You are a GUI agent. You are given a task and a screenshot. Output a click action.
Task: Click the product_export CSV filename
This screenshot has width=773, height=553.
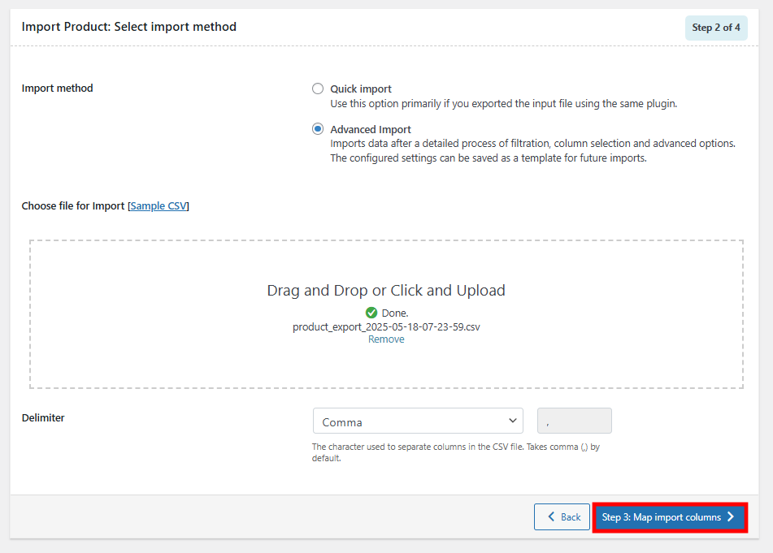click(386, 326)
